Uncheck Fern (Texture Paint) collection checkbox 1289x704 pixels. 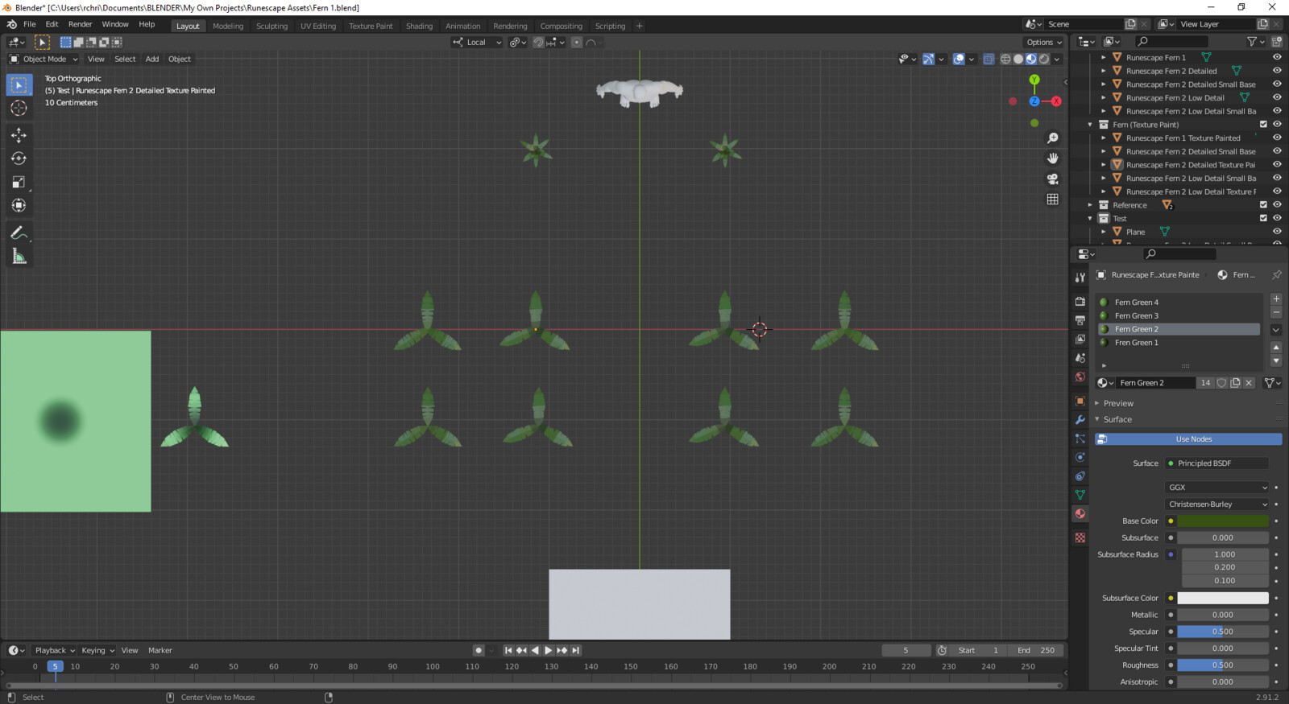click(1263, 125)
